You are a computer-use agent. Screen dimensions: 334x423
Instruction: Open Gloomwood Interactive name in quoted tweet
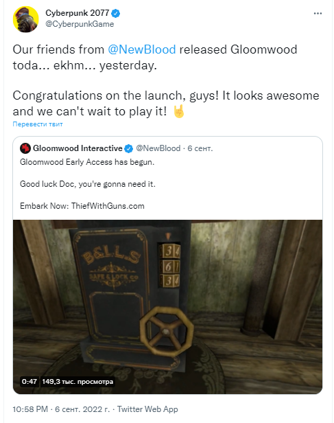[x=77, y=148]
